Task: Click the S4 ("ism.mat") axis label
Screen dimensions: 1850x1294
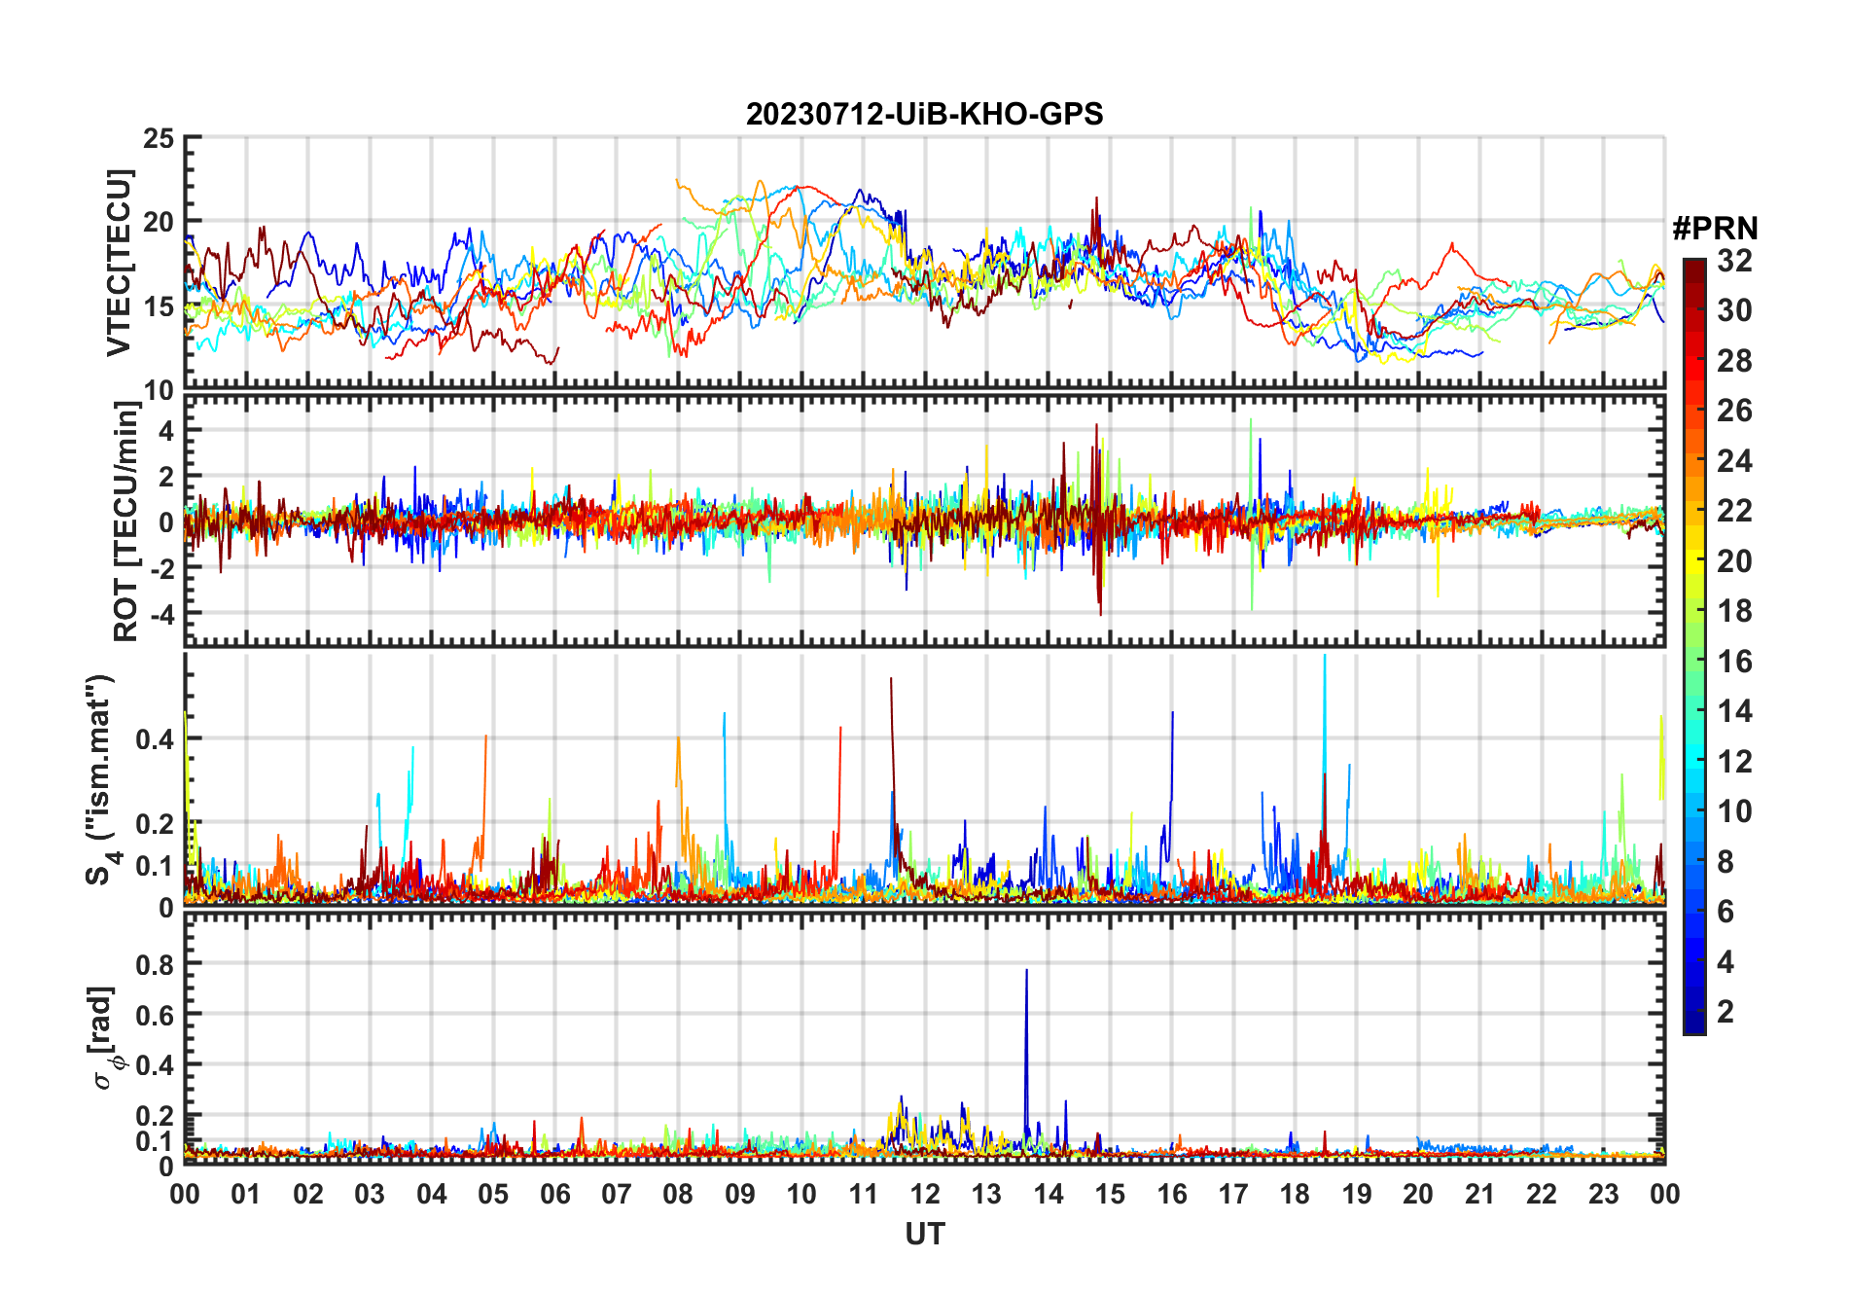Action: [x=100, y=779]
